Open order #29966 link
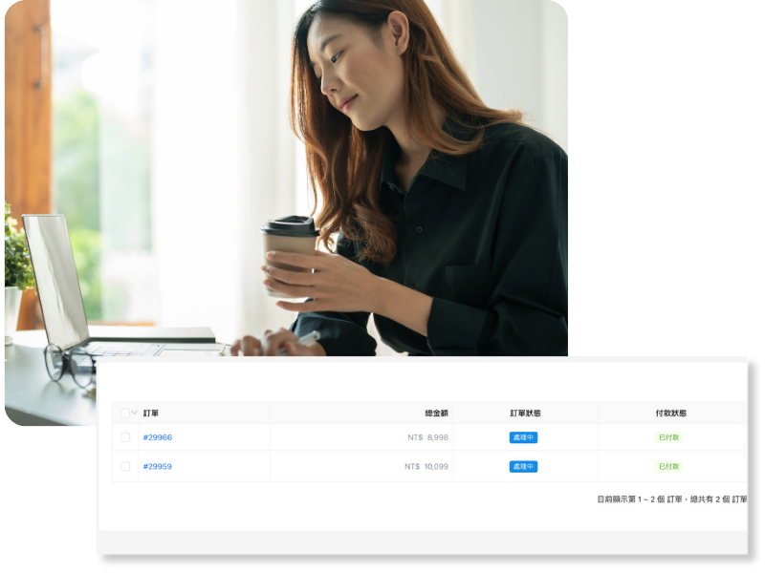Image resolution: width=765 pixels, height=573 pixels. [x=158, y=437]
